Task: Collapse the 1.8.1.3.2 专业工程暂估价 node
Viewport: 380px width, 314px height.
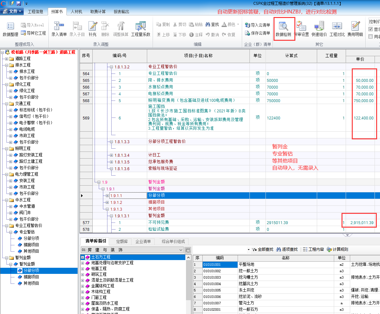Action: coord(111,67)
